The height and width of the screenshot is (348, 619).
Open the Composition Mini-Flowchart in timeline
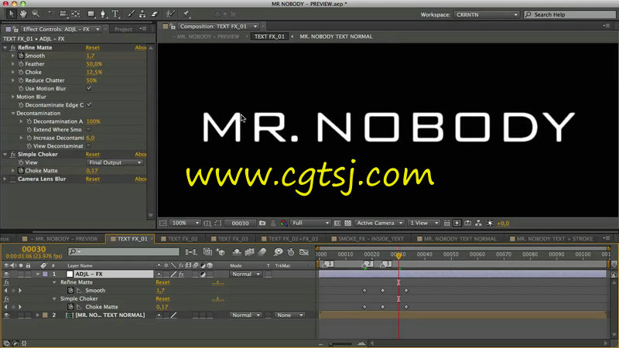tap(191, 252)
